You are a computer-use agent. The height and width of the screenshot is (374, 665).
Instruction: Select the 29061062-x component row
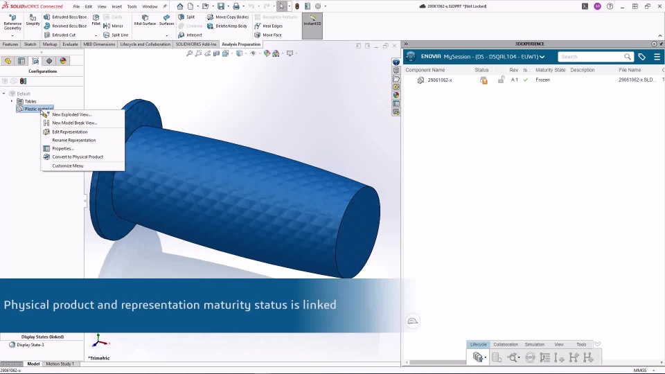coord(533,80)
